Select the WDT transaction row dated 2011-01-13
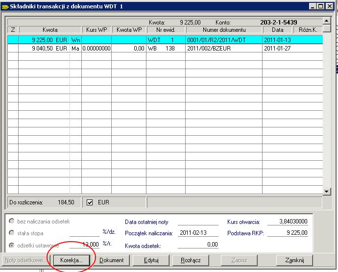This screenshot has width=338, height=272. [165, 39]
